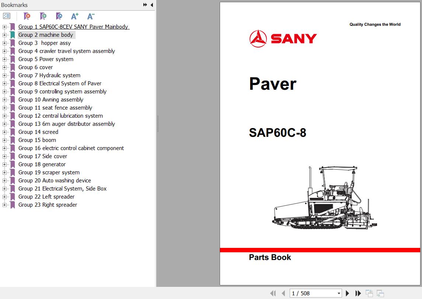
Task: Open the Group 18 generator bookmark
Action: (x=42, y=164)
